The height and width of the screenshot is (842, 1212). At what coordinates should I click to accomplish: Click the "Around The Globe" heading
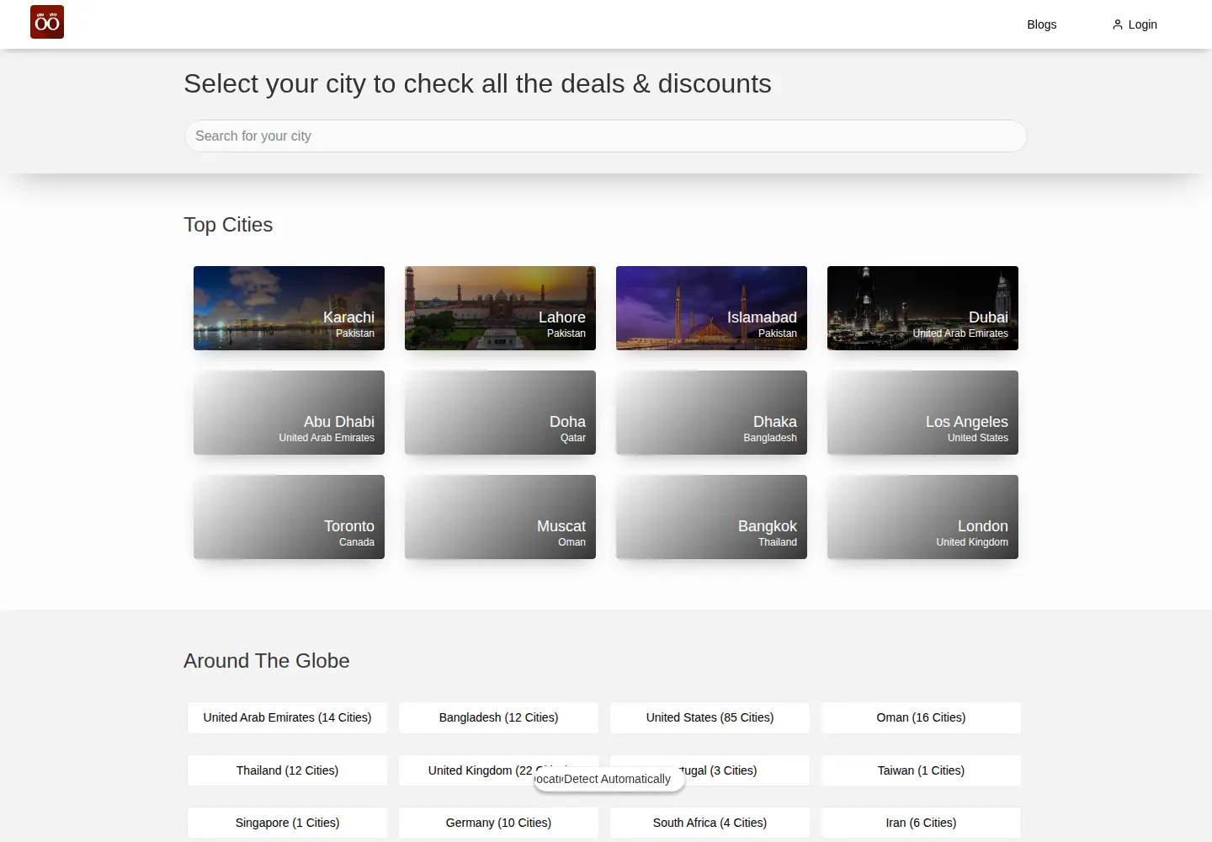click(267, 661)
